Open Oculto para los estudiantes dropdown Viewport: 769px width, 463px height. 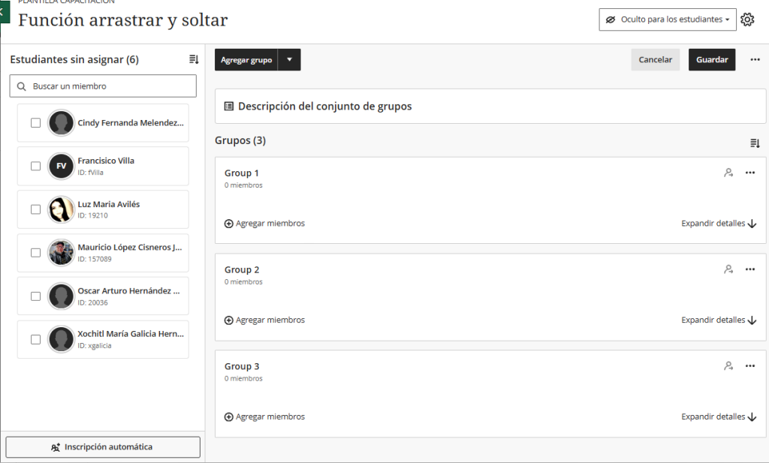[668, 20]
